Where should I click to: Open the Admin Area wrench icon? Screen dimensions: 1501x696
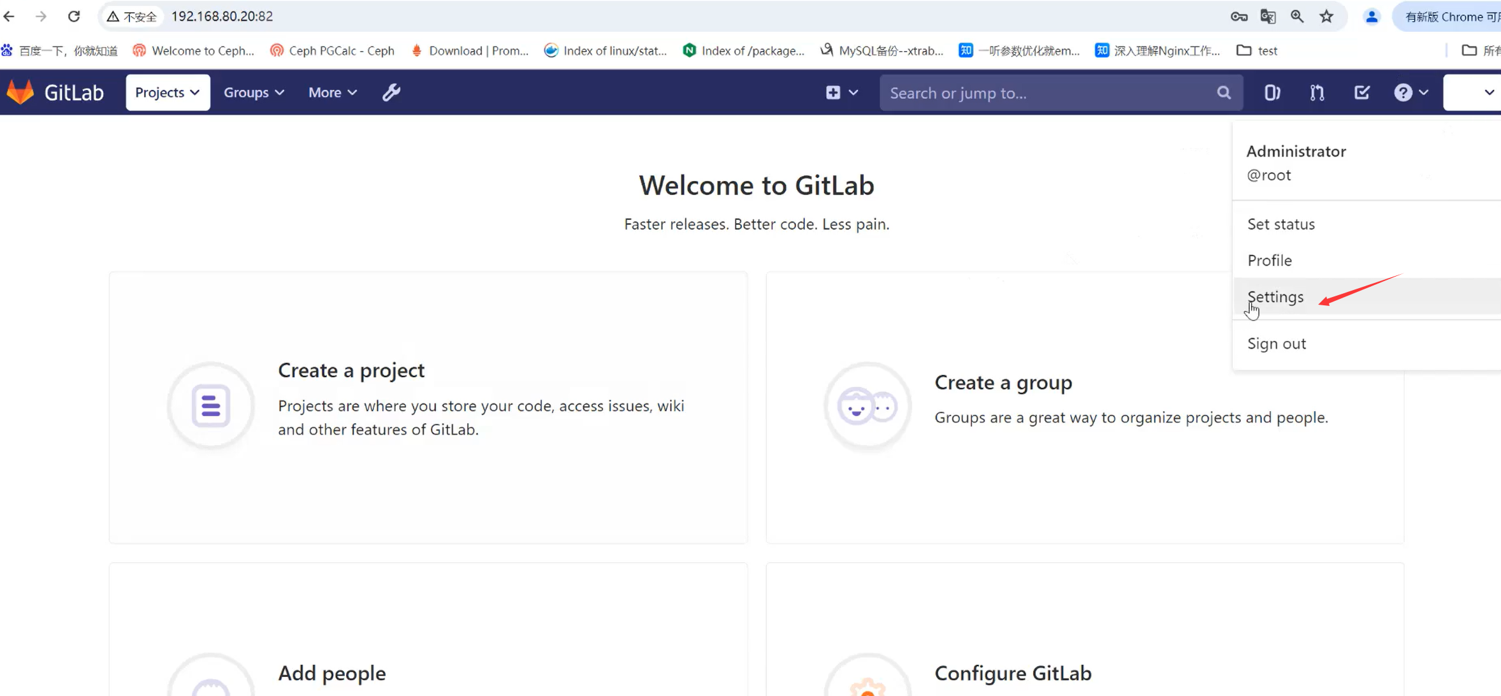coord(391,92)
